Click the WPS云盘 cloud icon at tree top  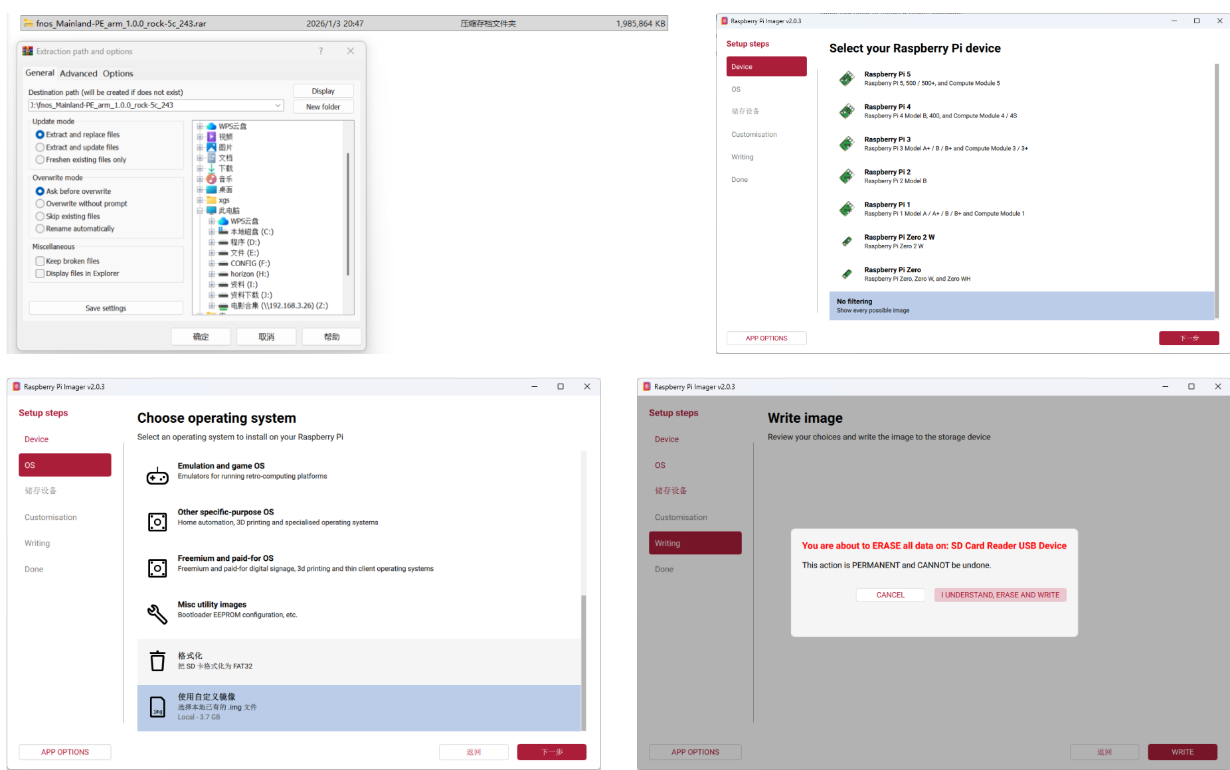click(211, 126)
